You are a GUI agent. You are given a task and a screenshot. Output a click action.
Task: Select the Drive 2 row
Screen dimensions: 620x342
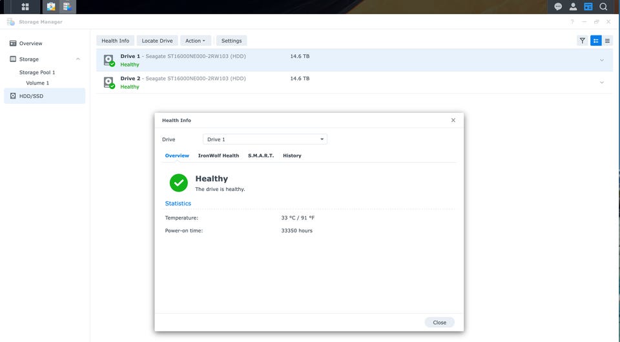click(x=355, y=82)
